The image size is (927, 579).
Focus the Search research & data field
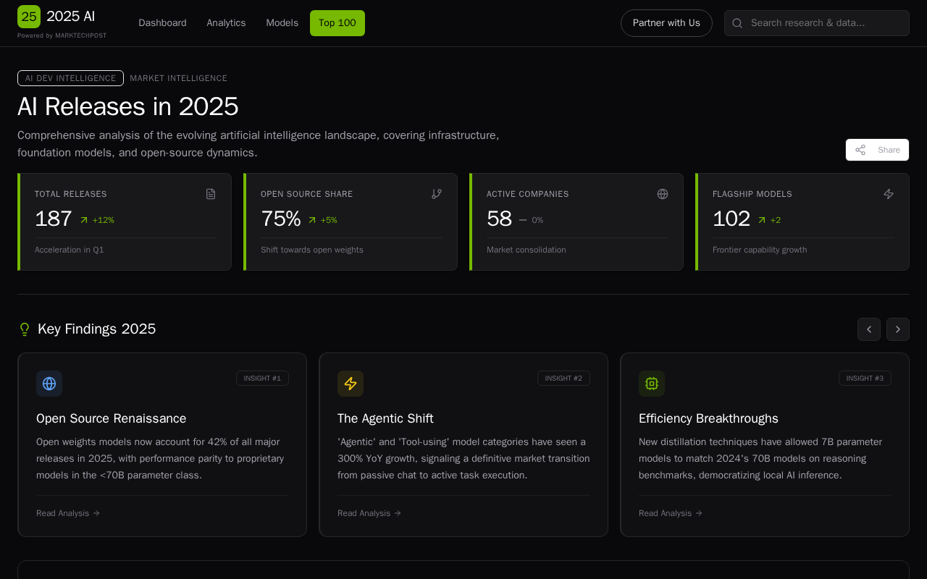click(826, 23)
